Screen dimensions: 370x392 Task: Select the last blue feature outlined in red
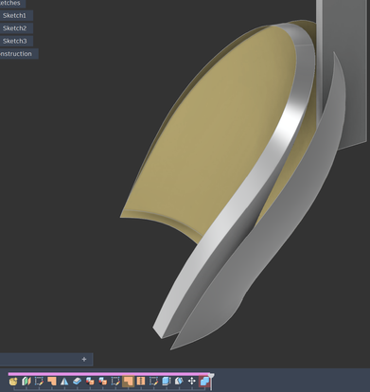204,382
